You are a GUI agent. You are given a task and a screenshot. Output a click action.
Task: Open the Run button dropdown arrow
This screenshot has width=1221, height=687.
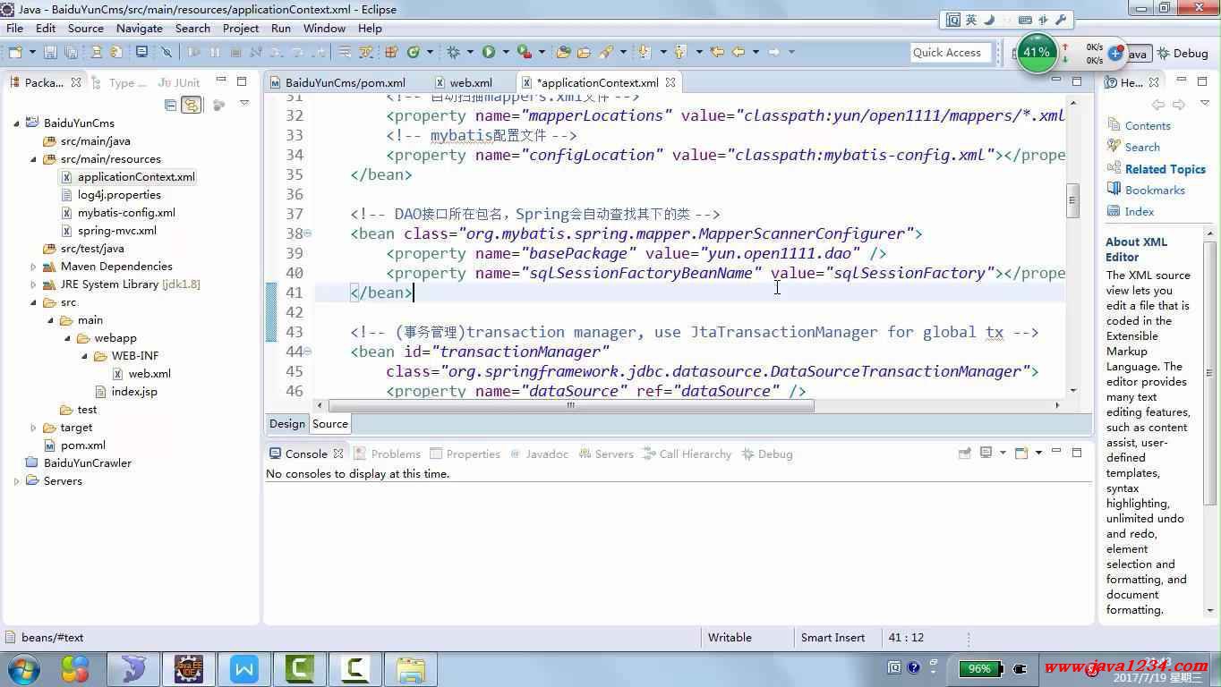tap(506, 53)
